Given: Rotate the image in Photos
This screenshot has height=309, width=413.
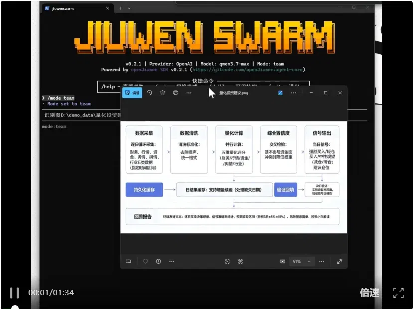Looking at the screenshot, I should pos(149,93).
